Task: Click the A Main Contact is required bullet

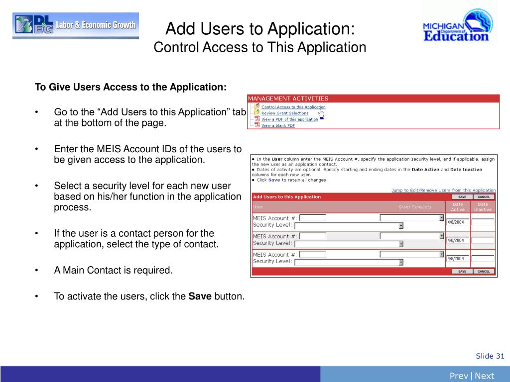Action: point(113,270)
